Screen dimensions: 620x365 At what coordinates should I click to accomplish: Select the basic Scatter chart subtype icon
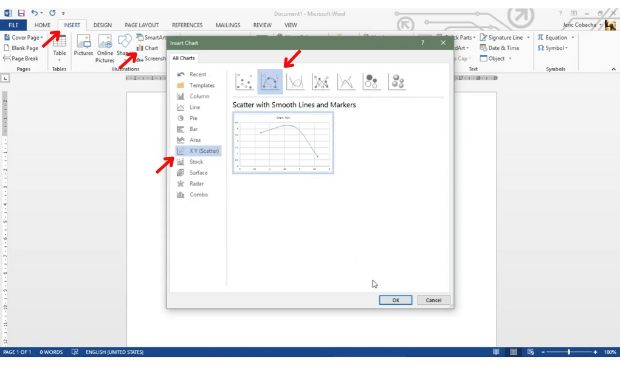point(244,82)
